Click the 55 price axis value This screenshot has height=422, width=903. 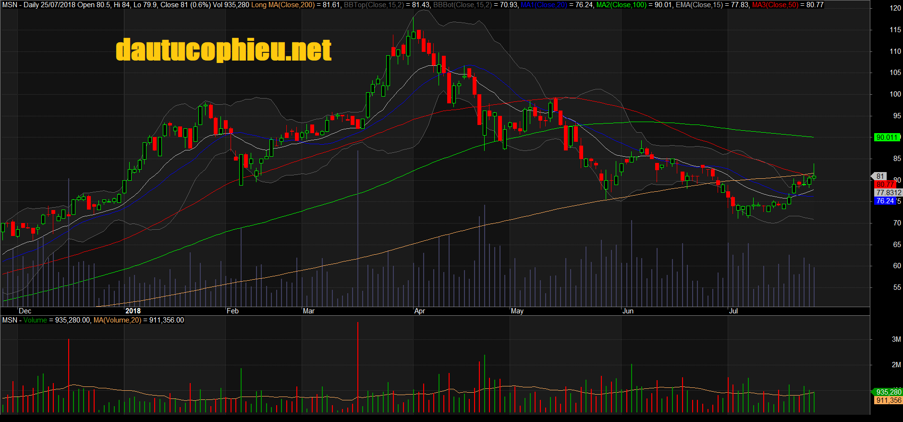pyautogui.click(x=897, y=287)
